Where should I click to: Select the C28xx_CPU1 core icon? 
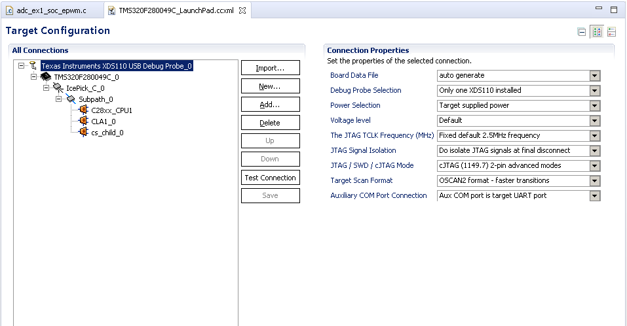coord(83,110)
